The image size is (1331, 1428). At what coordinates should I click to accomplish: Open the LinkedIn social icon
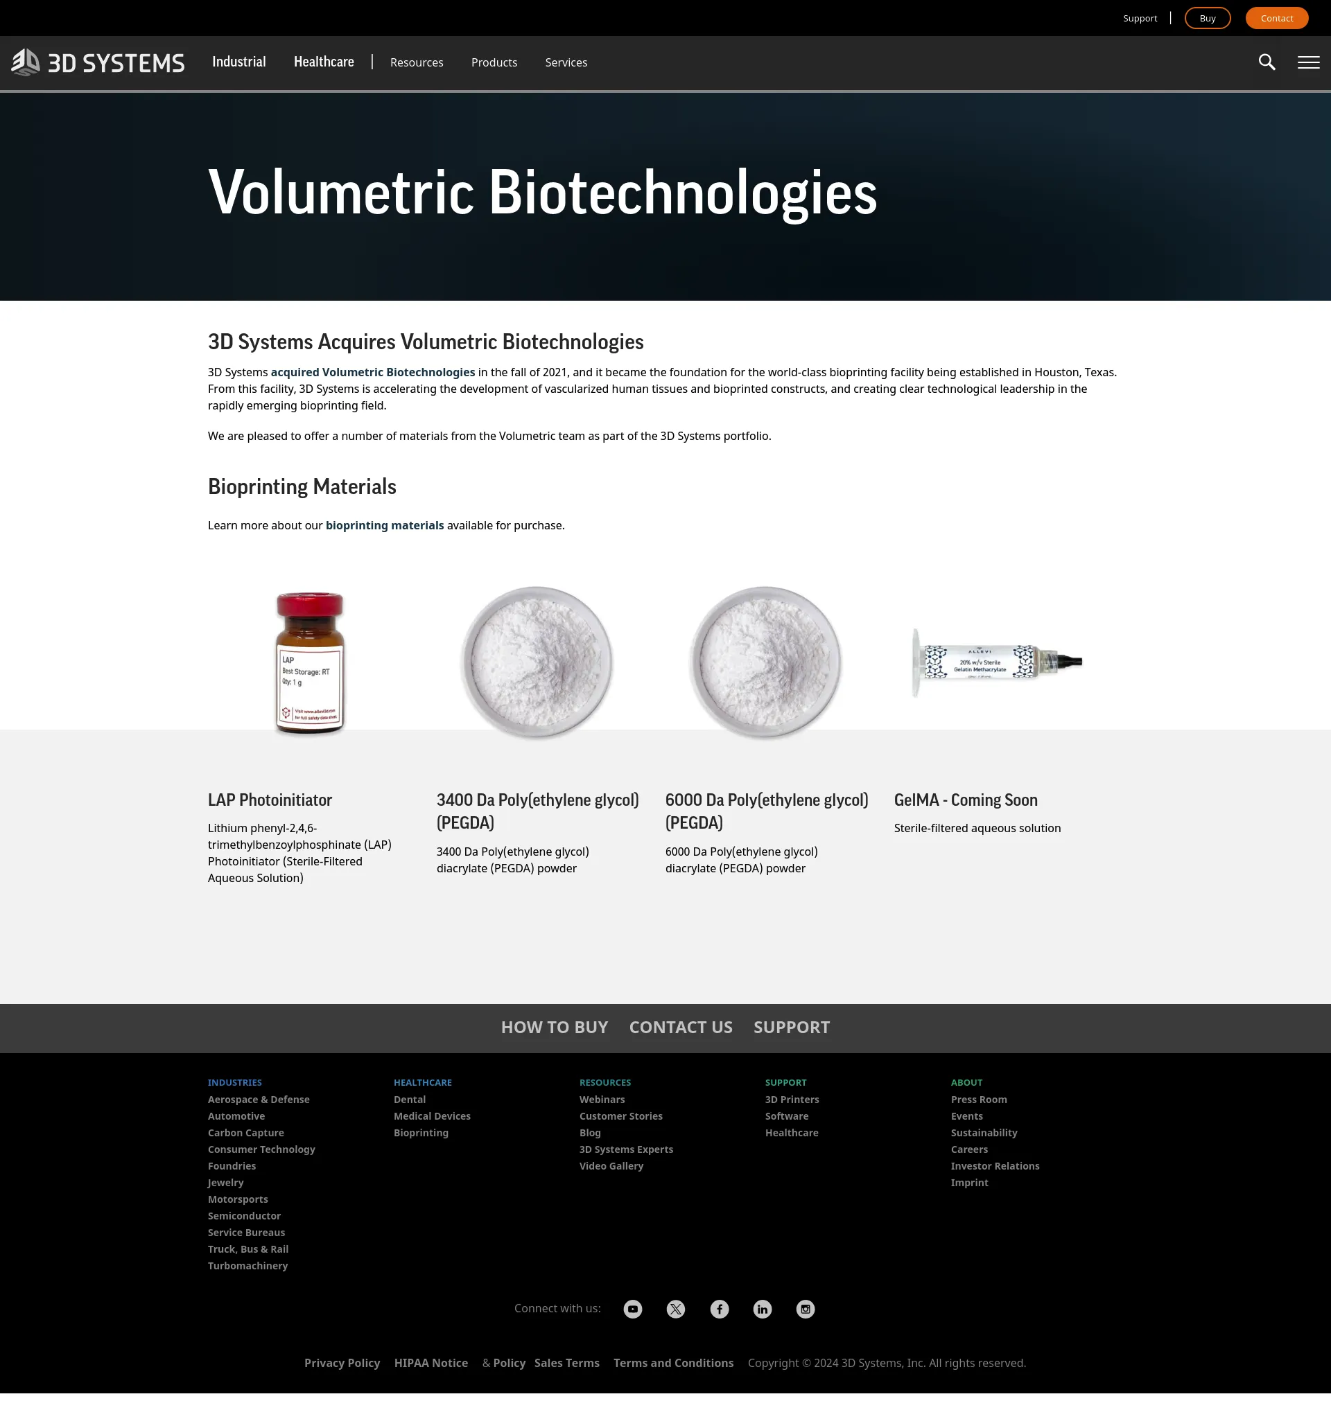763,1309
